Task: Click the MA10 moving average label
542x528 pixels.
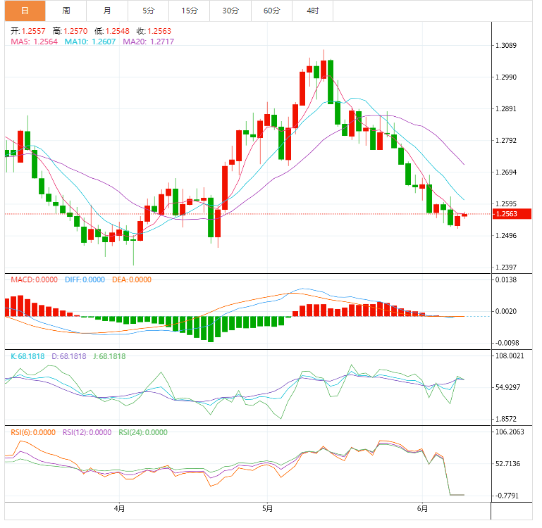Action: point(91,42)
